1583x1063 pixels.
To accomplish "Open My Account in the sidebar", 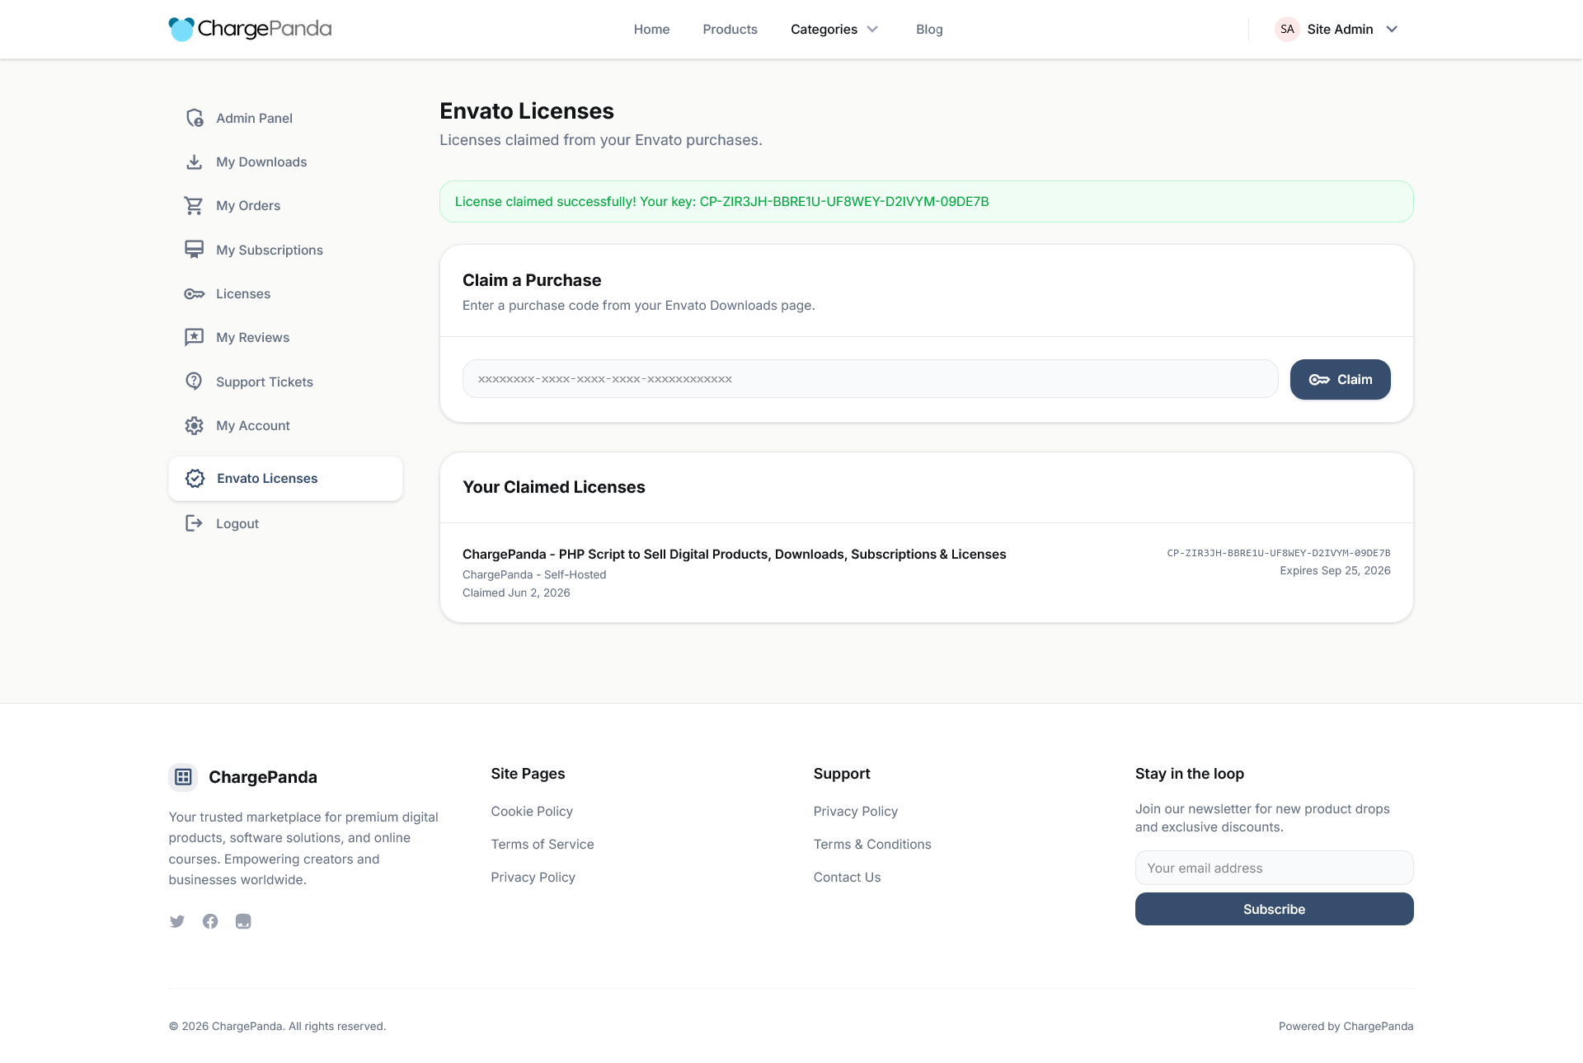I will point(285,425).
